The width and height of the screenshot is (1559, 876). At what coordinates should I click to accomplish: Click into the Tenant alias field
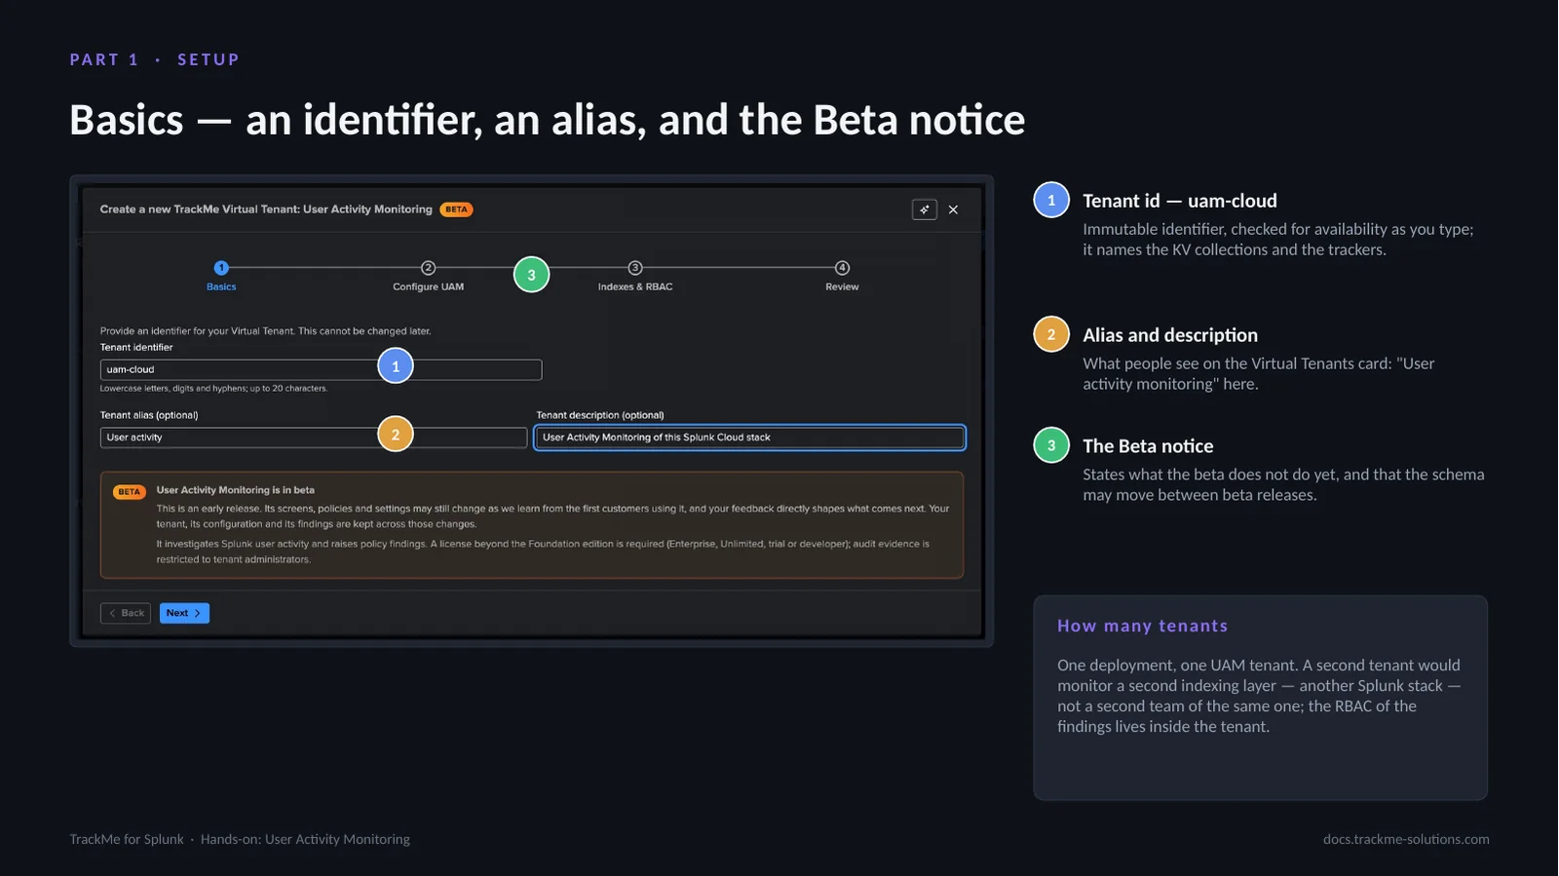pos(314,438)
